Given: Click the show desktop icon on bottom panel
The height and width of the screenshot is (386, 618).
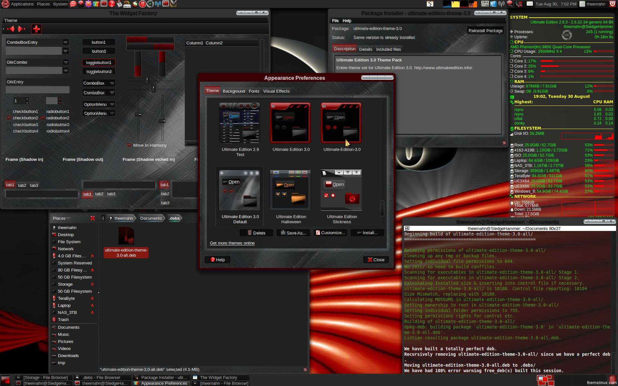Looking at the screenshot, I should point(5,380).
